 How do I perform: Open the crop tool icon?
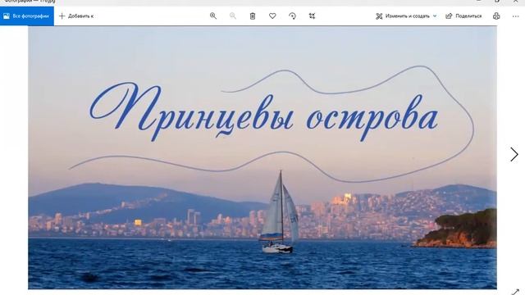312,16
